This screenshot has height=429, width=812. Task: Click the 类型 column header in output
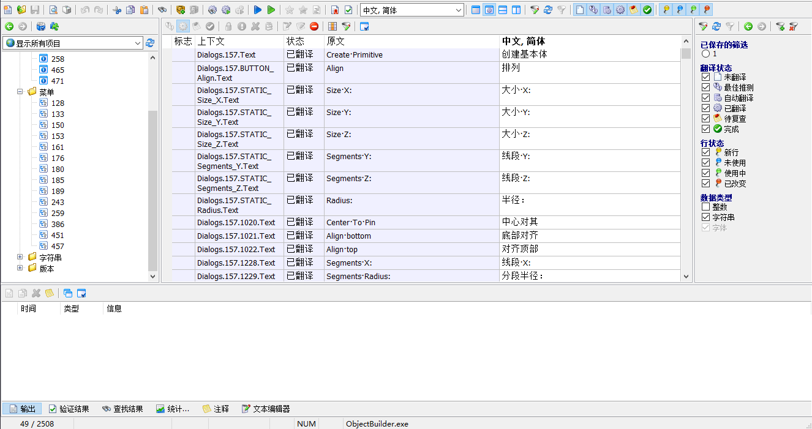click(82, 308)
